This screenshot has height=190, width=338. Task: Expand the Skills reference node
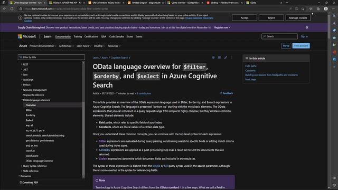click(22, 171)
